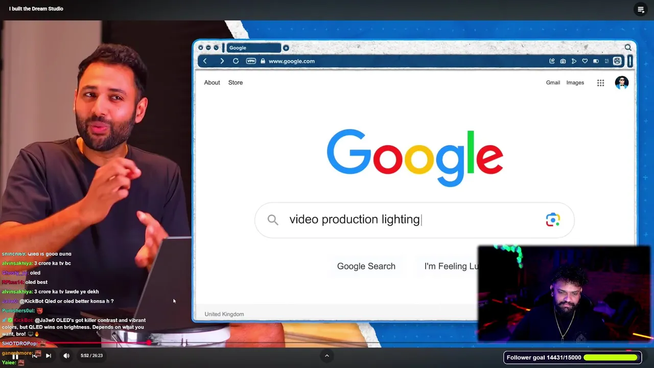Viewport: 654px width, 368px height.
Task: Click the send/play arrow toolbar icon
Action: tap(574, 61)
